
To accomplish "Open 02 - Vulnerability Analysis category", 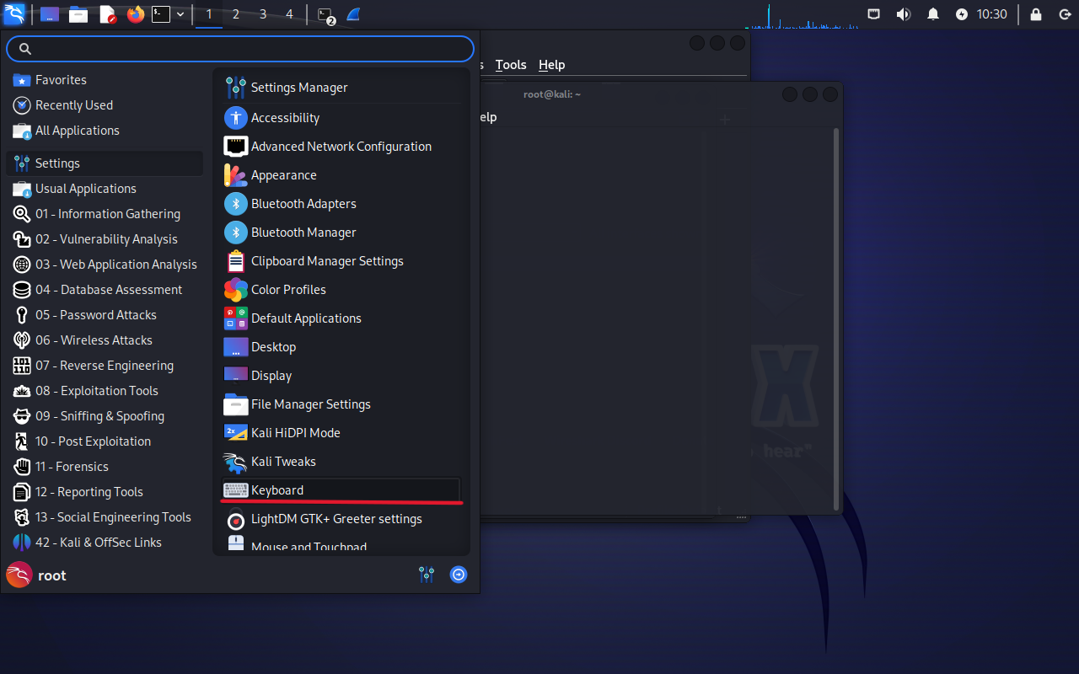I will 105,239.
